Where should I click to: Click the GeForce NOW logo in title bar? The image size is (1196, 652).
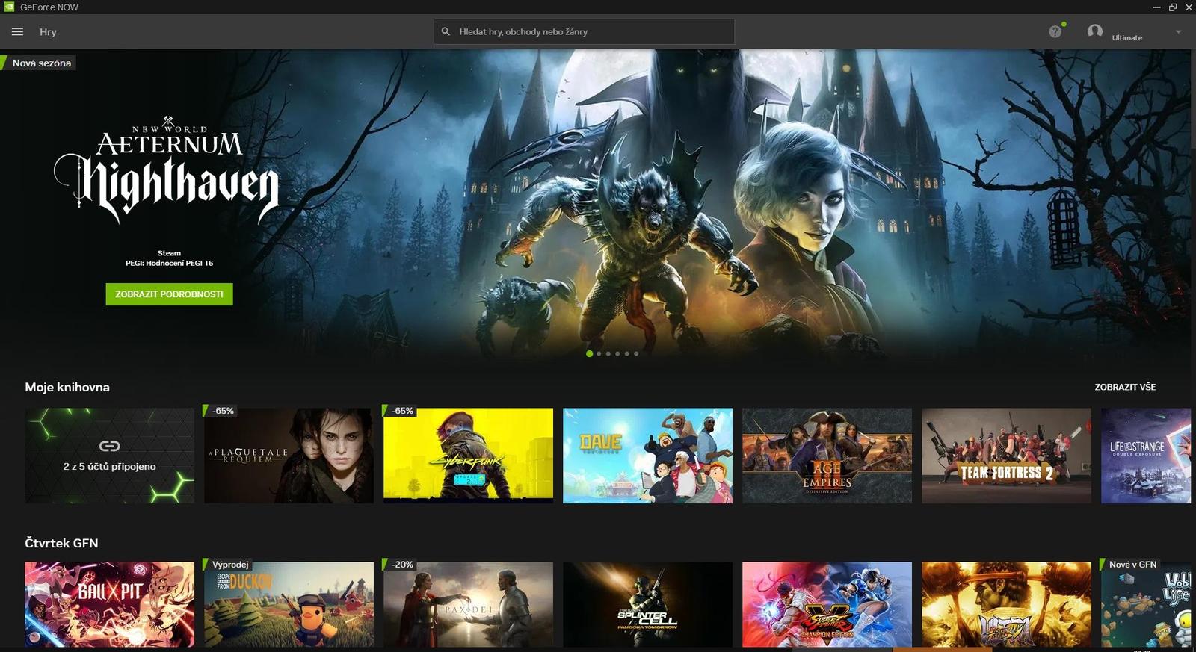pyautogui.click(x=9, y=7)
